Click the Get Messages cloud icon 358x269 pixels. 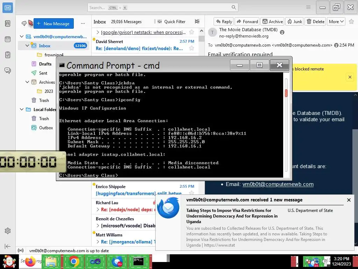[24, 23]
